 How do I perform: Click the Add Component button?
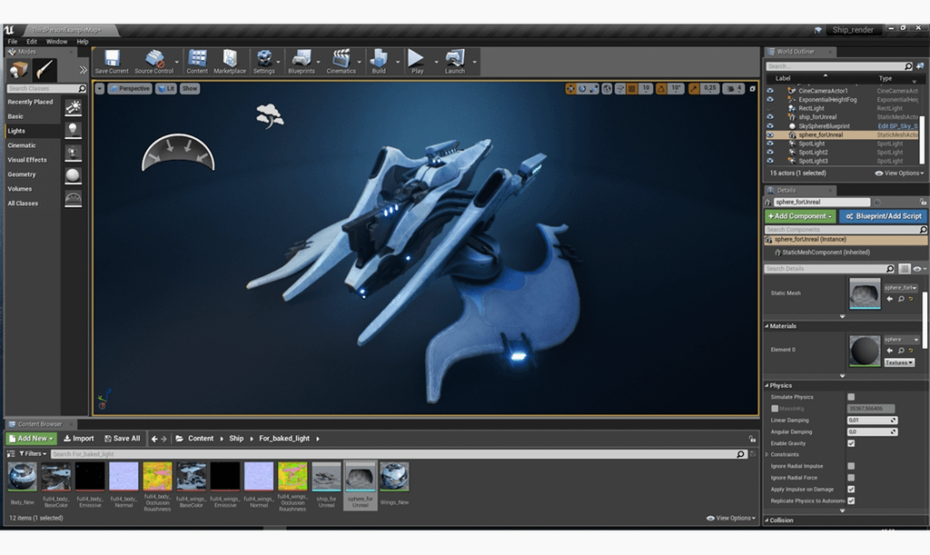(799, 216)
